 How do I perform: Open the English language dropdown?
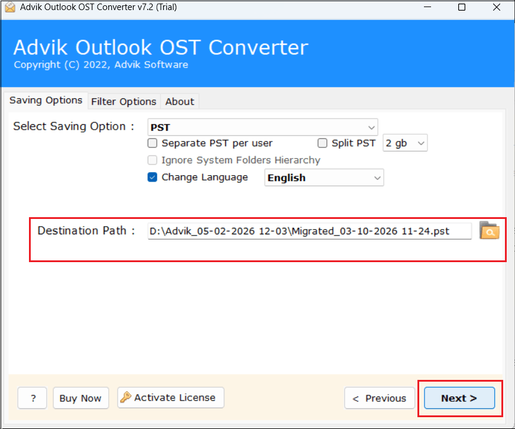coord(324,178)
